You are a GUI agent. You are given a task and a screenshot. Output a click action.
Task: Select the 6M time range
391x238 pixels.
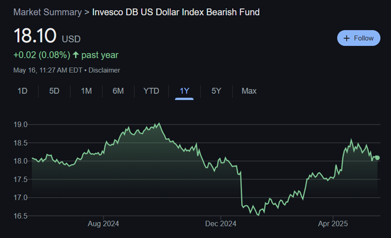coord(118,91)
